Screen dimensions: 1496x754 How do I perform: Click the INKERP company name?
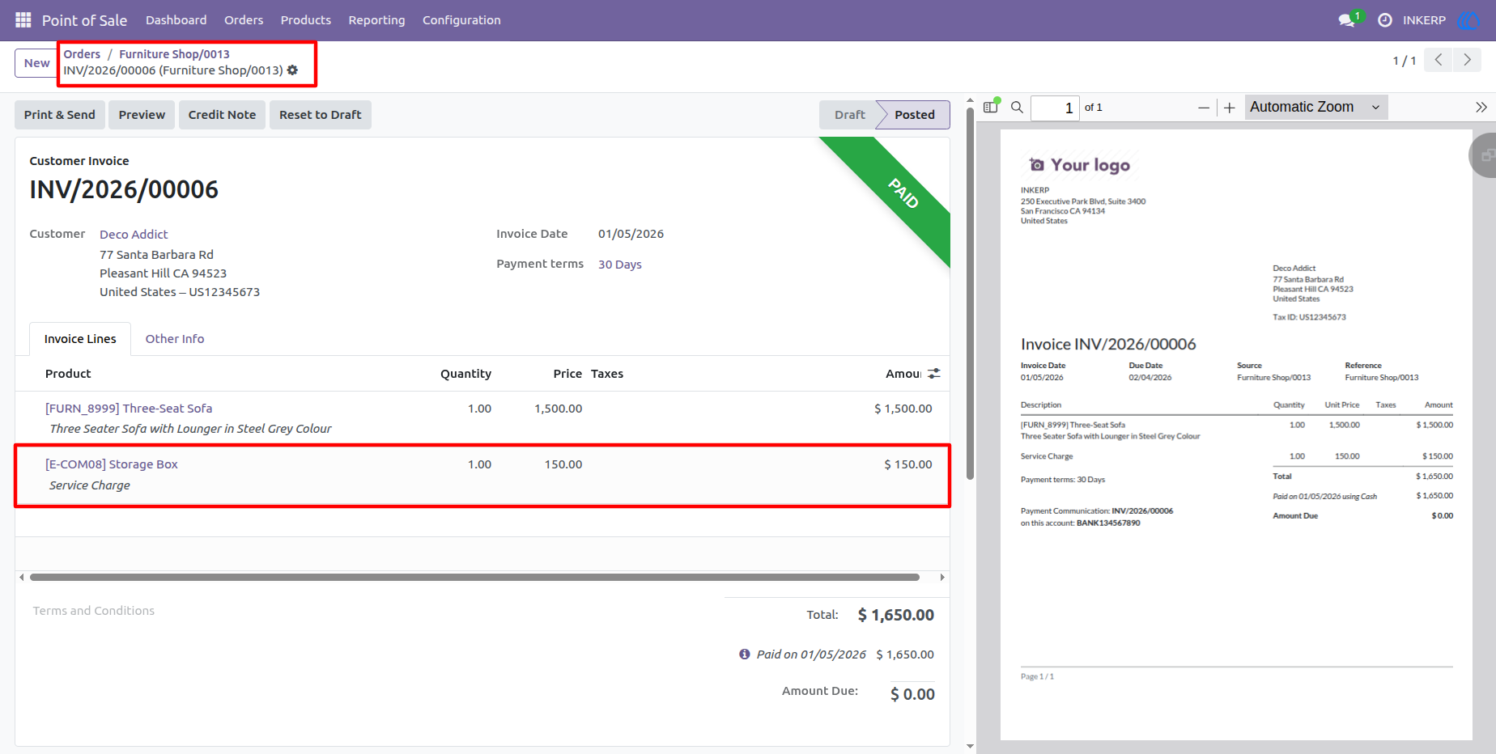[x=1424, y=20]
